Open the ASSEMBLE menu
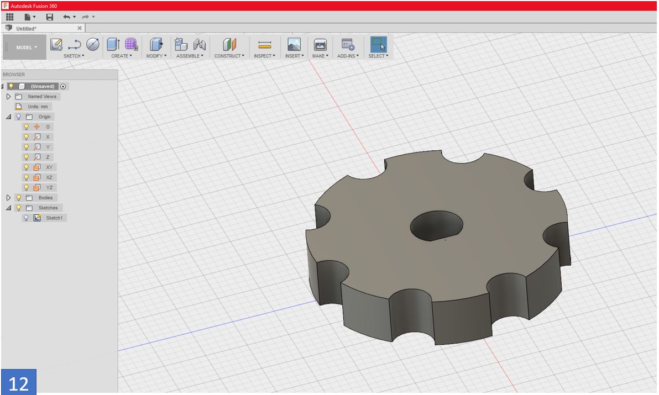 190,56
